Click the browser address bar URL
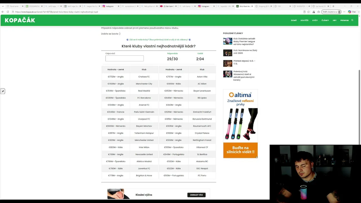The width and height of the screenshot is (361, 203). 56,12
